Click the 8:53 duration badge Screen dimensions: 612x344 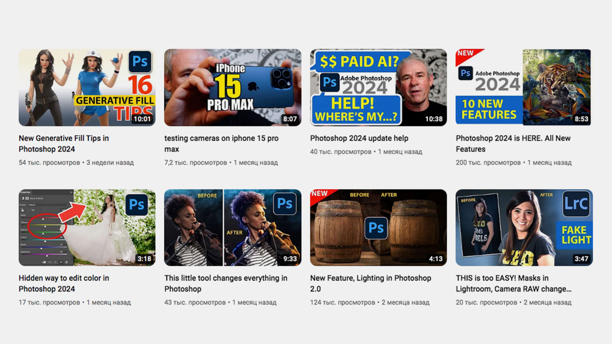581,119
